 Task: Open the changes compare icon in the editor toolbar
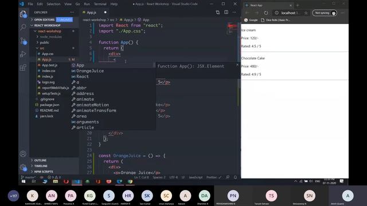(218, 13)
